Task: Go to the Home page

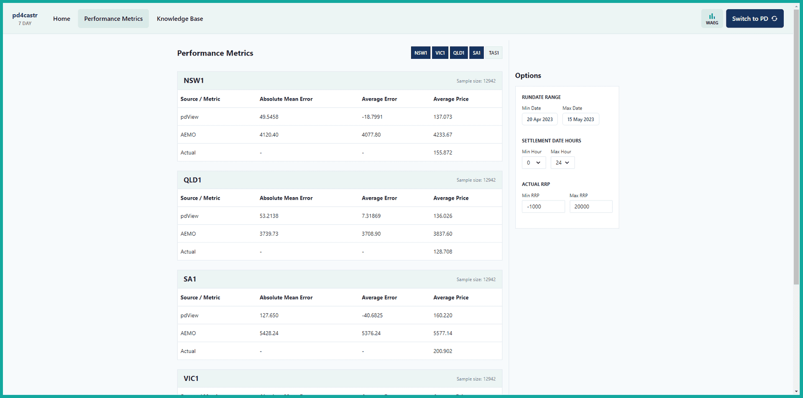Action: (x=61, y=19)
